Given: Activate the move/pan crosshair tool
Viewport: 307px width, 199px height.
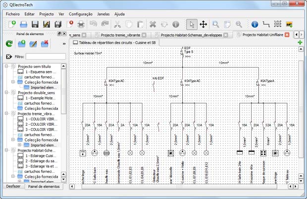Looking at the screenshot, I should (x=203, y=24).
